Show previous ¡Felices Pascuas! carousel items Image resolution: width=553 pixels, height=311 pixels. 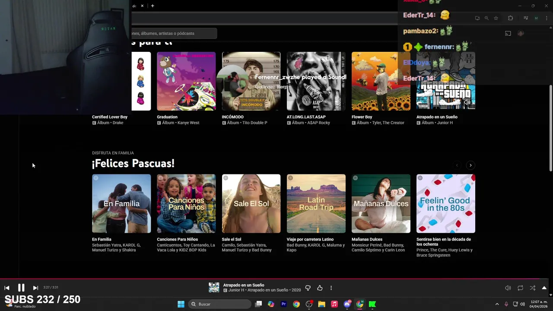[x=457, y=165]
